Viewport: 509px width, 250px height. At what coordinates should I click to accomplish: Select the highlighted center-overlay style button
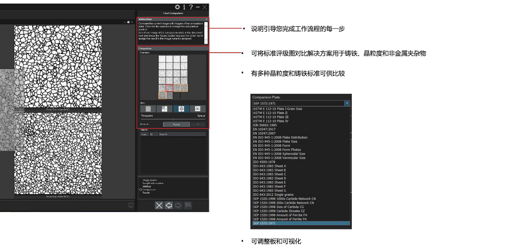[181, 109]
